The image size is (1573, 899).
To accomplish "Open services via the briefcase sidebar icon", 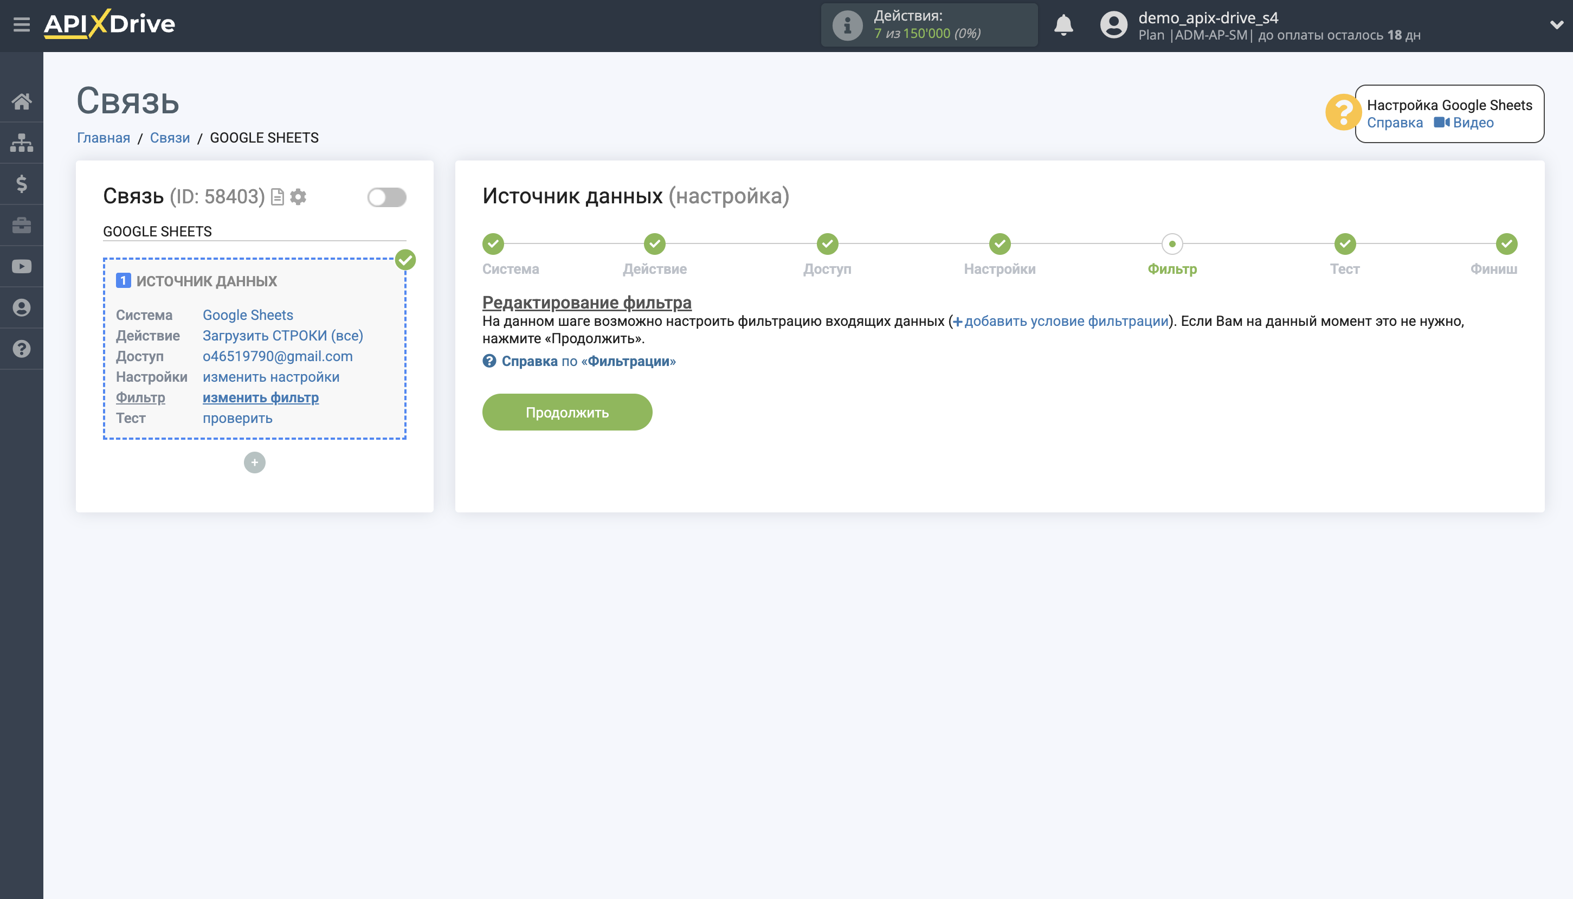I will (22, 224).
